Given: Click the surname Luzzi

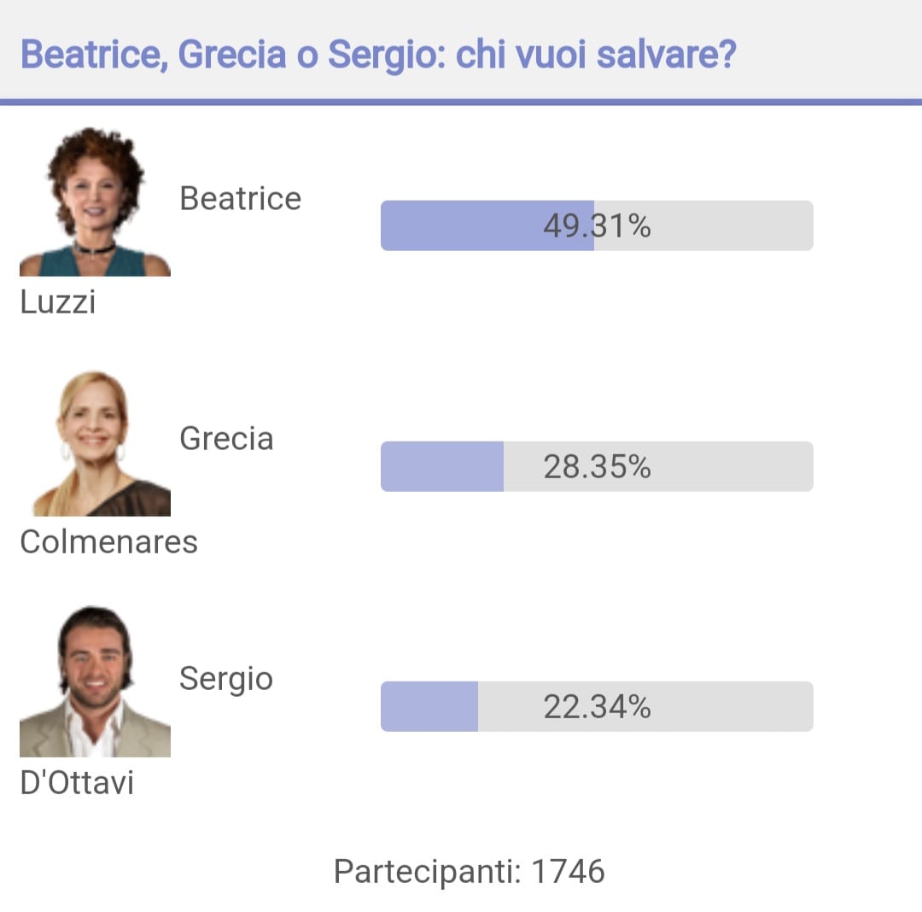Looking at the screenshot, I should coord(58,302).
